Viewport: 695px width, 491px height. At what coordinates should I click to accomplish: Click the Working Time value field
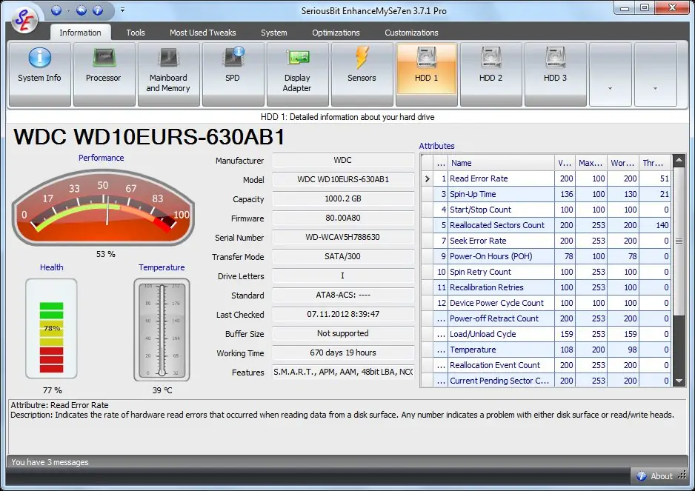pos(343,353)
